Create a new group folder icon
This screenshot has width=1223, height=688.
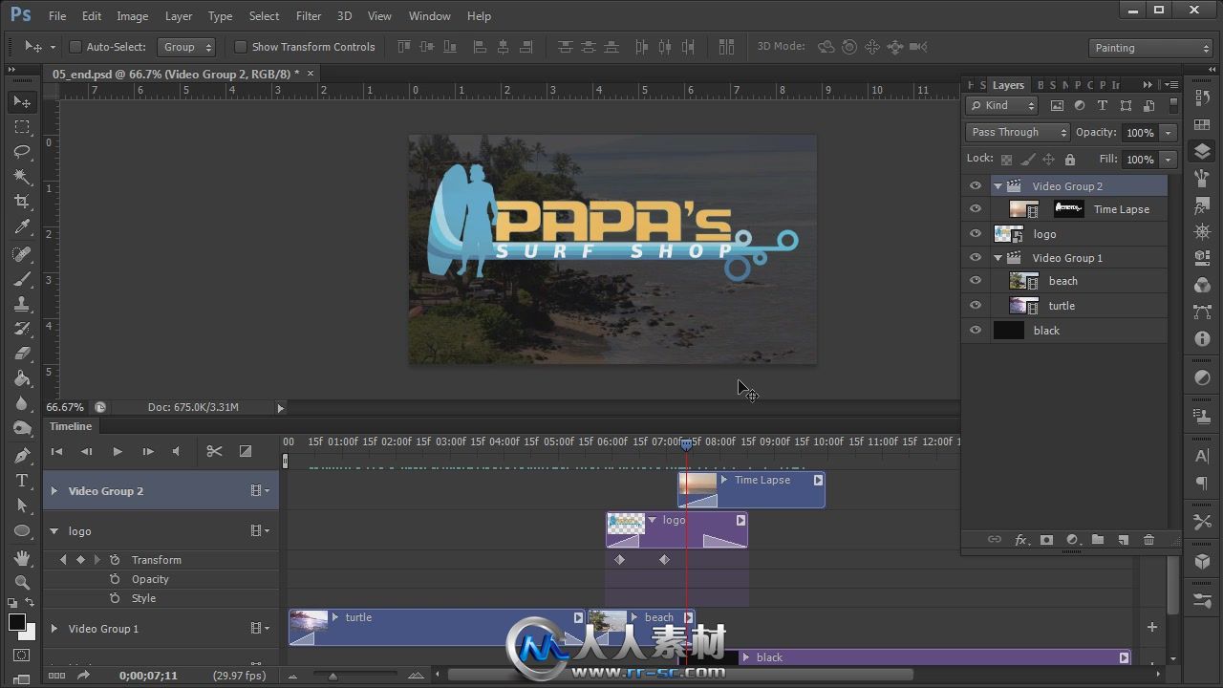(x=1098, y=540)
